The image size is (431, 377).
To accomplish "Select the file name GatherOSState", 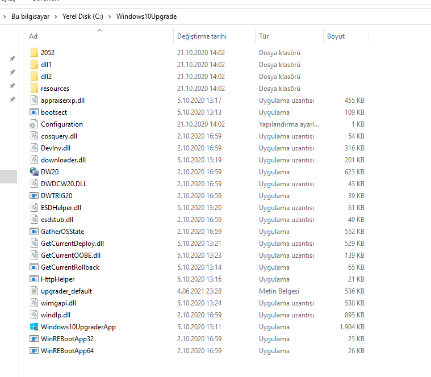I will (x=62, y=232).
